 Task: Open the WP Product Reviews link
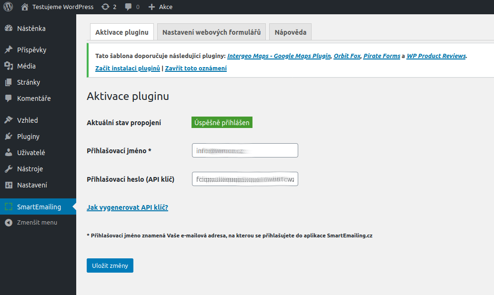tap(436, 56)
